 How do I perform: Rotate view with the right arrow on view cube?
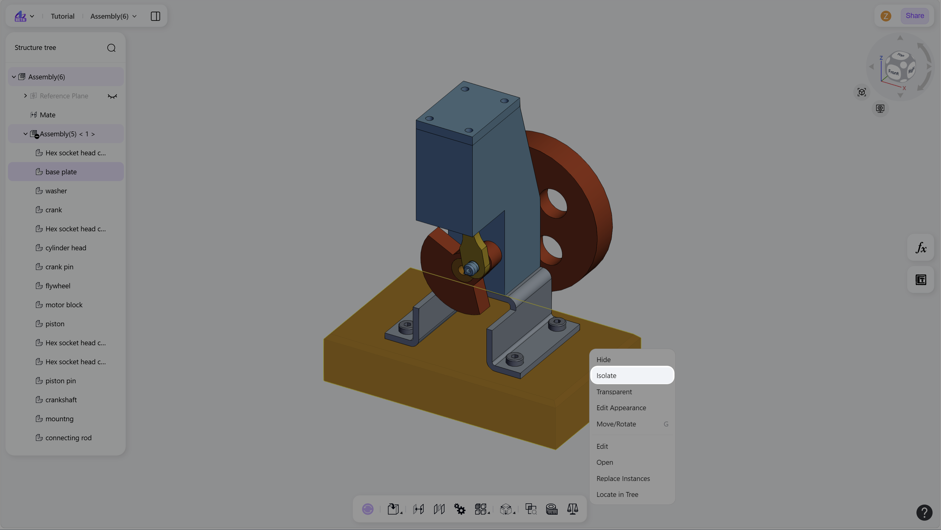929,67
